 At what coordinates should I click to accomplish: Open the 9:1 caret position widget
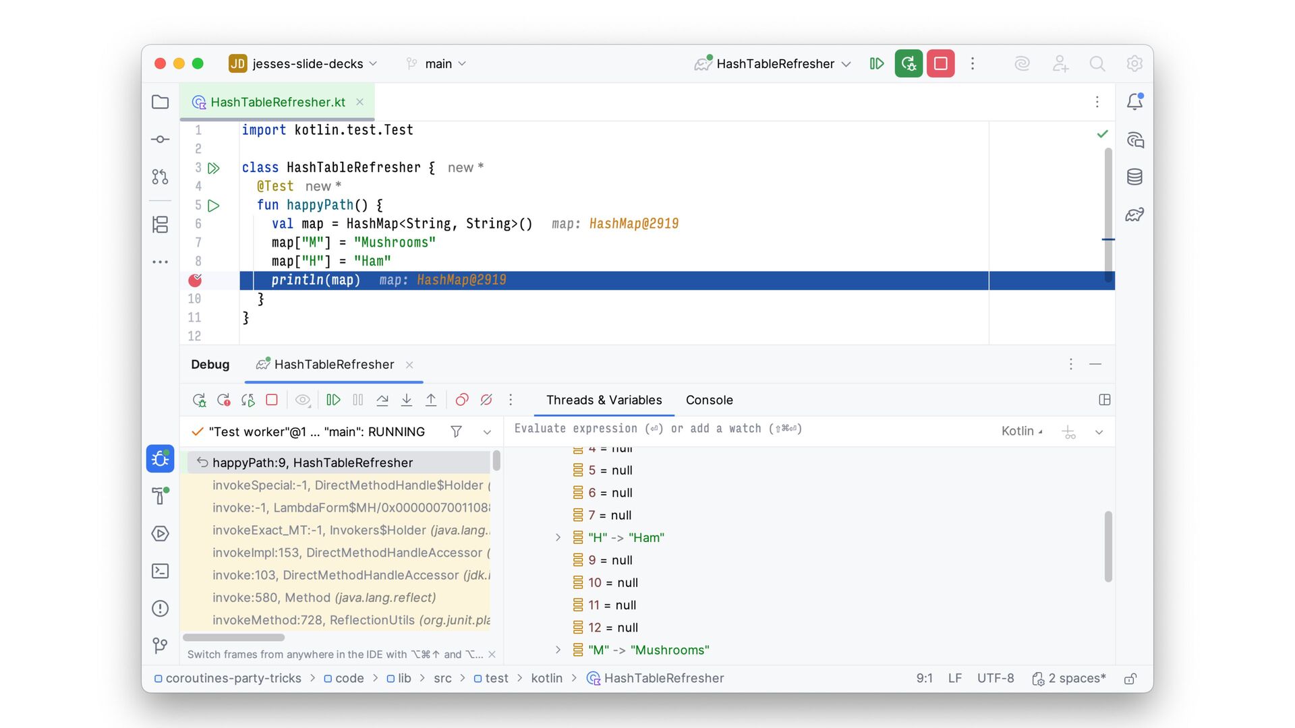(924, 678)
